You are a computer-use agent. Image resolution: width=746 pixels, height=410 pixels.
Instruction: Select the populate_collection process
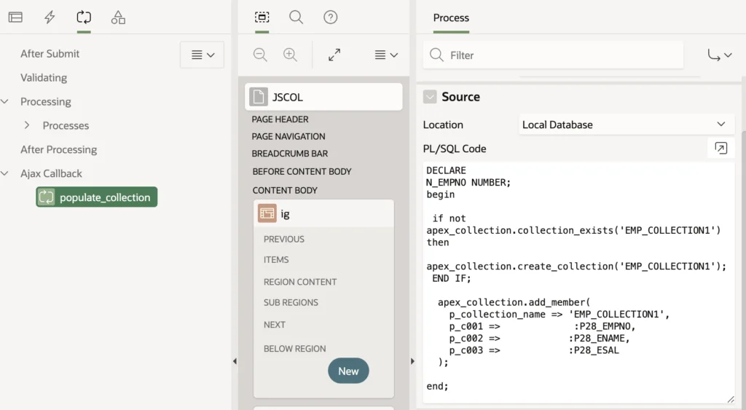[97, 197]
